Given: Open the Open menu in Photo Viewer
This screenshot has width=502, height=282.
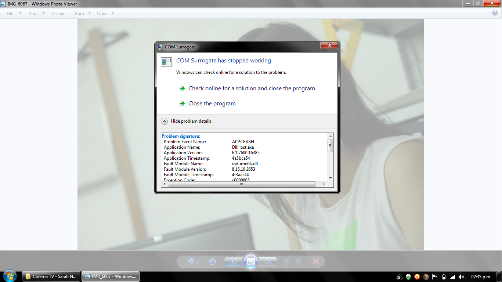Looking at the screenshot, I should (x=102, y=13).
